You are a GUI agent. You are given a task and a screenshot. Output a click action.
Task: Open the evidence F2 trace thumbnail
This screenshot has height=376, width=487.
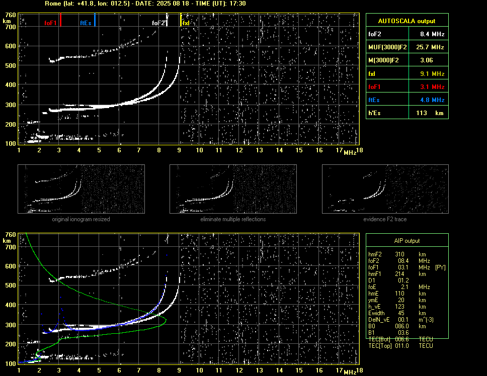385,189
